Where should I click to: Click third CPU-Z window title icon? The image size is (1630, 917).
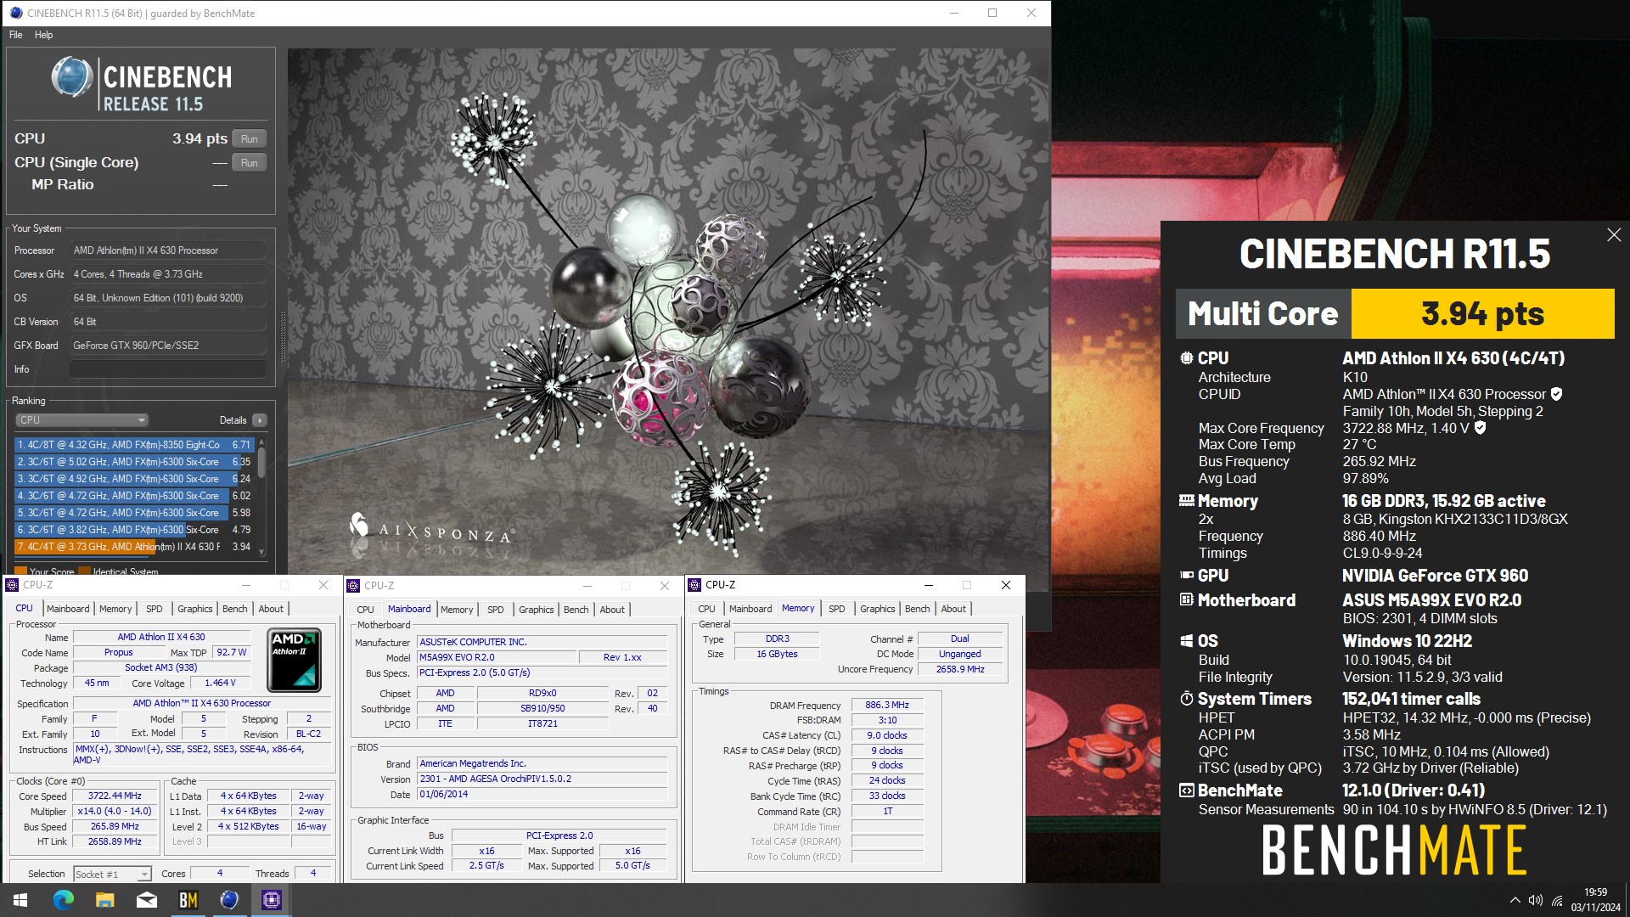[694, 585]
